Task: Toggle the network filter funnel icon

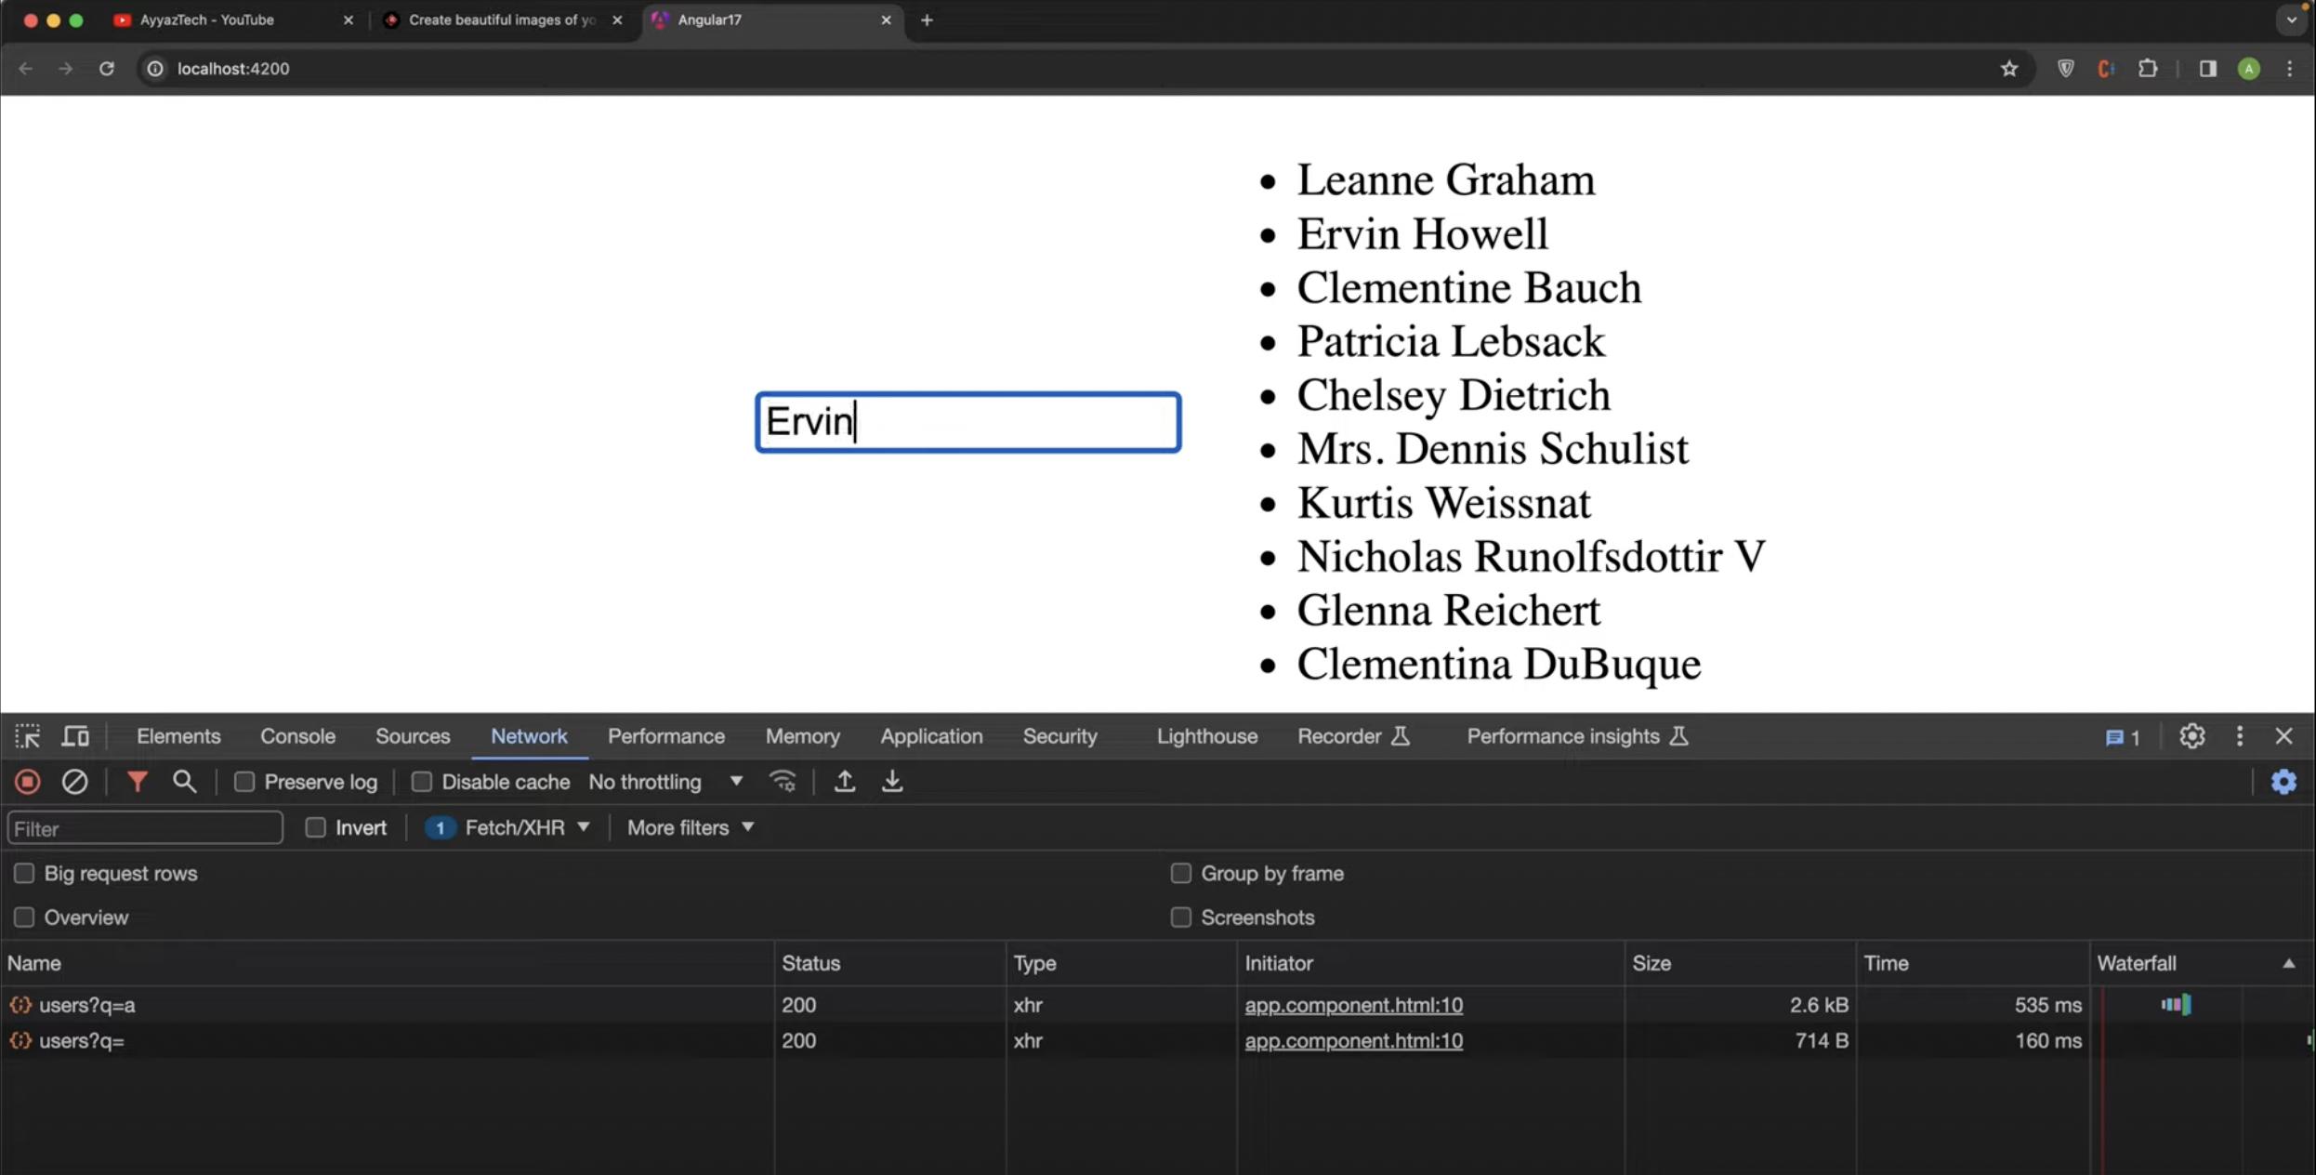Action: 137,782
